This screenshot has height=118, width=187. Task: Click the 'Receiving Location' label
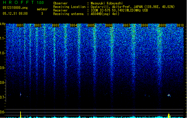69,7
